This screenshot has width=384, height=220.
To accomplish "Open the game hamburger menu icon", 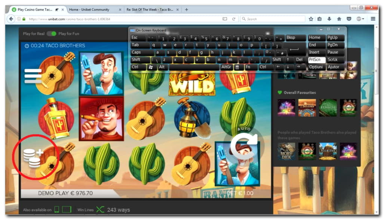I will (33, 76).
